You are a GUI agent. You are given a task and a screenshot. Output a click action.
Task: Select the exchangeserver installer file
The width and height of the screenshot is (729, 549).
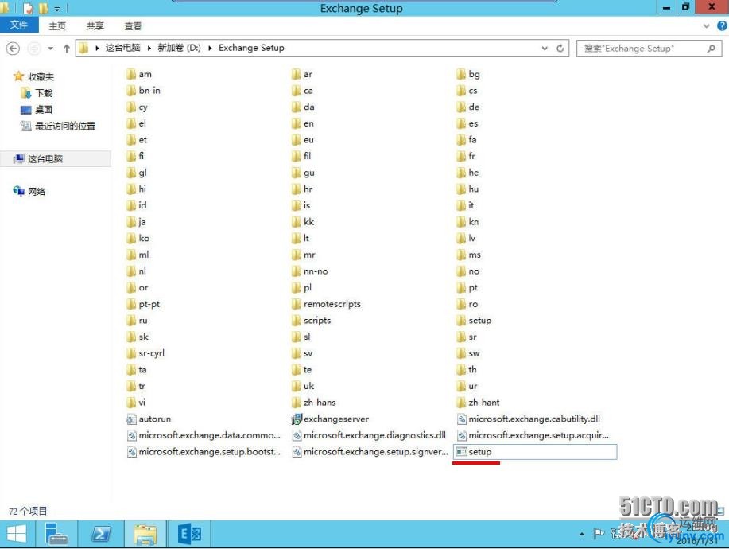point(330,419)
